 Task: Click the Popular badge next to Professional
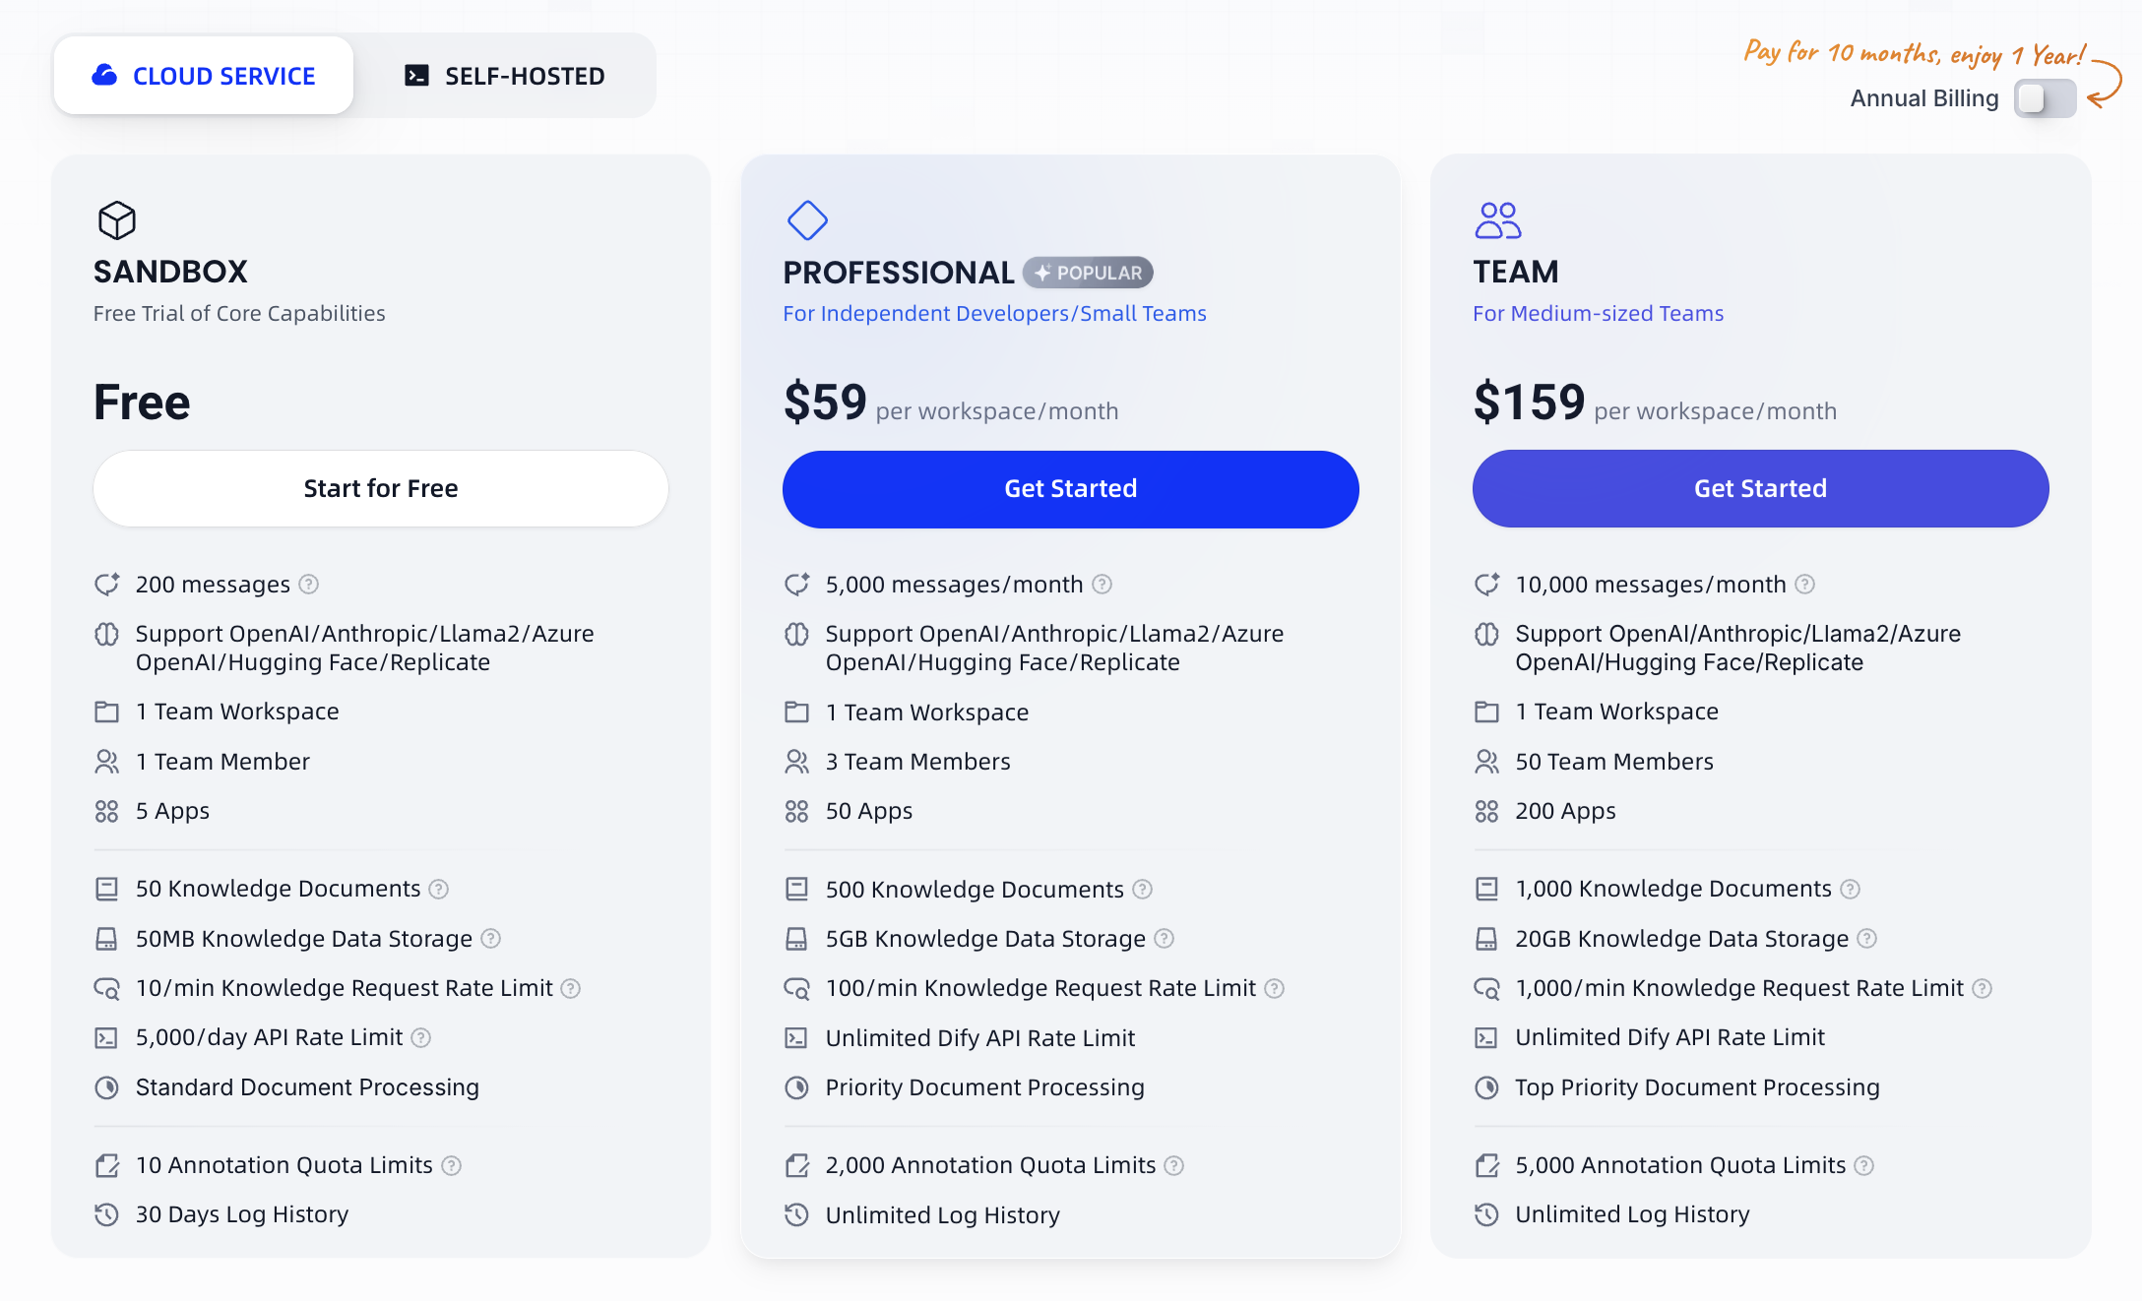click(x=1089, y=273)
